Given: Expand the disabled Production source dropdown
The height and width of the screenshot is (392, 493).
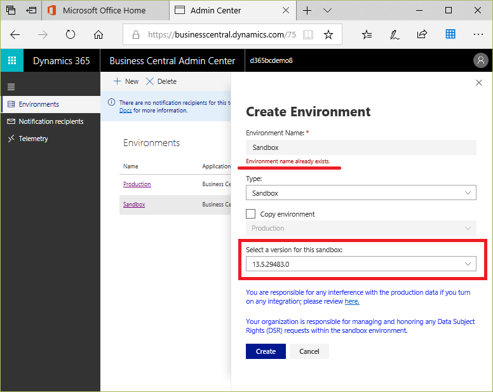Looking at the screenshot, I should click(x=361, y=228).
